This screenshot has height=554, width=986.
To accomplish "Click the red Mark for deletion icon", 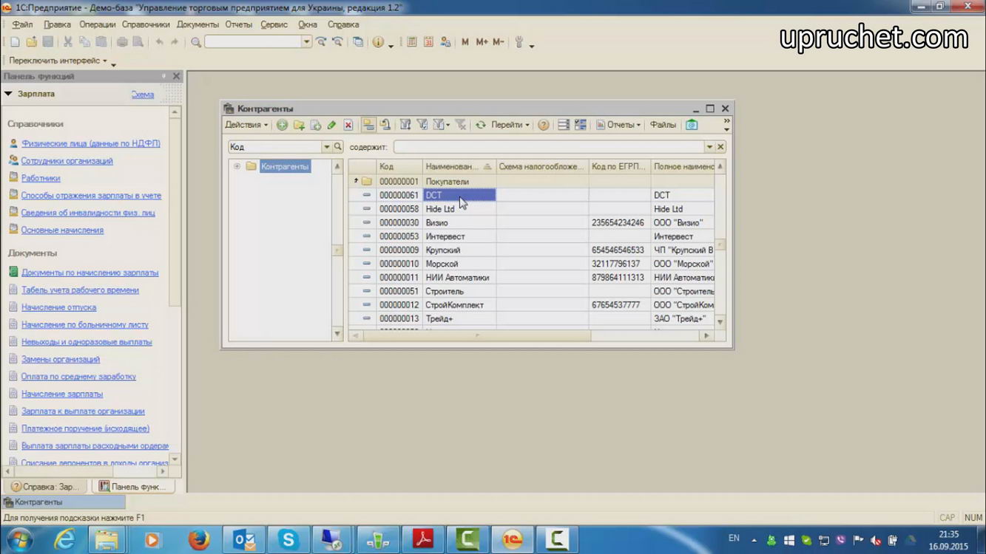I will point(348,125).
